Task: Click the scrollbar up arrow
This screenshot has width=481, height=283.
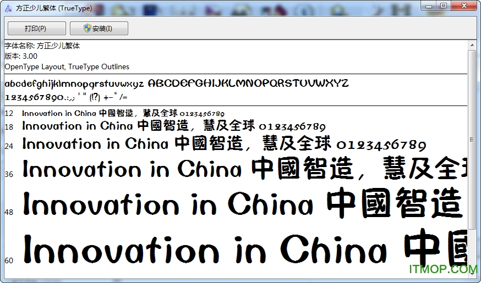Action: coord(472,46)
